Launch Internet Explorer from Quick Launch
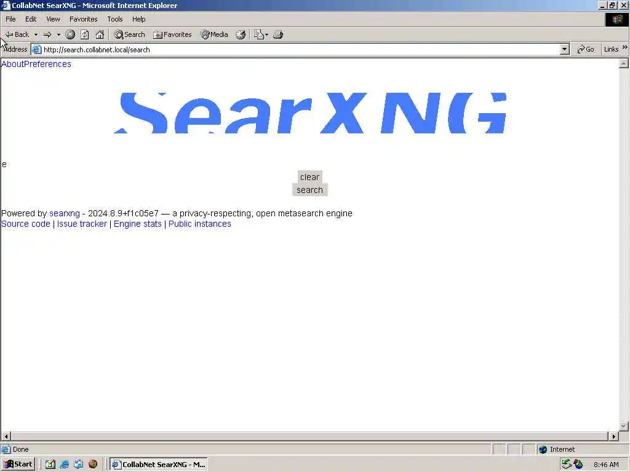630x472 pixels. [x=64, y=465]
